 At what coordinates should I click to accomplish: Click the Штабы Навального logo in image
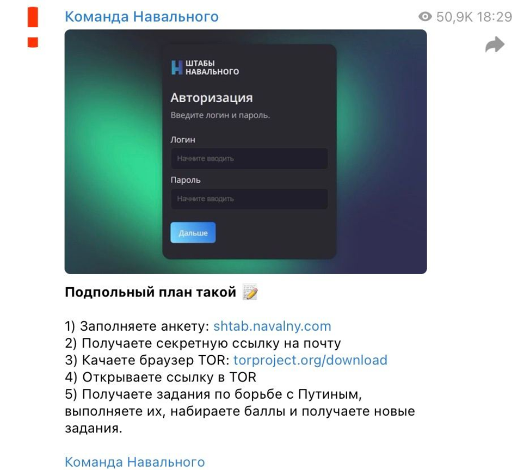[205, 67]
